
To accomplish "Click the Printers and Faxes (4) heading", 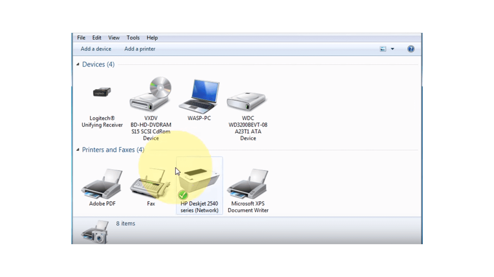I will click(x=113, y=150).
